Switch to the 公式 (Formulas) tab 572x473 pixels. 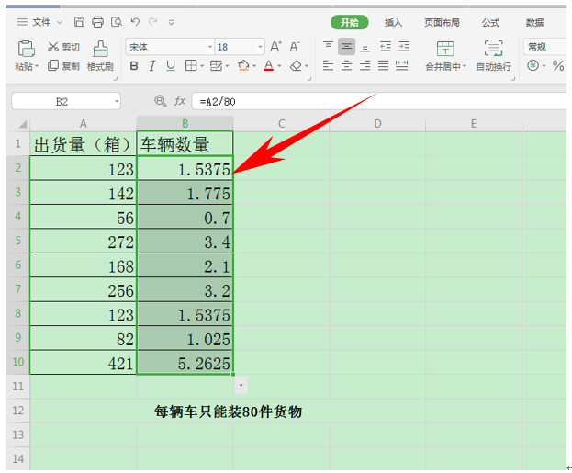[490, 23]
